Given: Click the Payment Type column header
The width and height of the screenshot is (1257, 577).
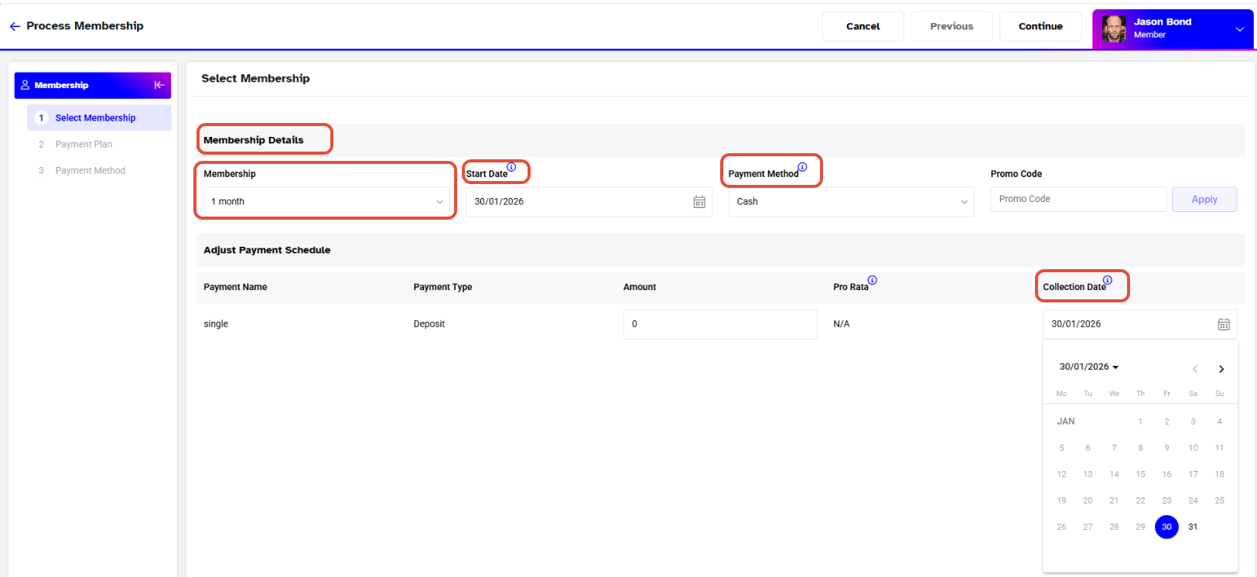Looking at the screenshot, I should (x=442, y=287).
